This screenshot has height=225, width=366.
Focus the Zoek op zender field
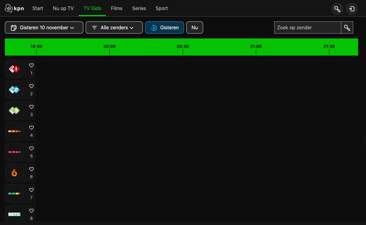point(307,27)
